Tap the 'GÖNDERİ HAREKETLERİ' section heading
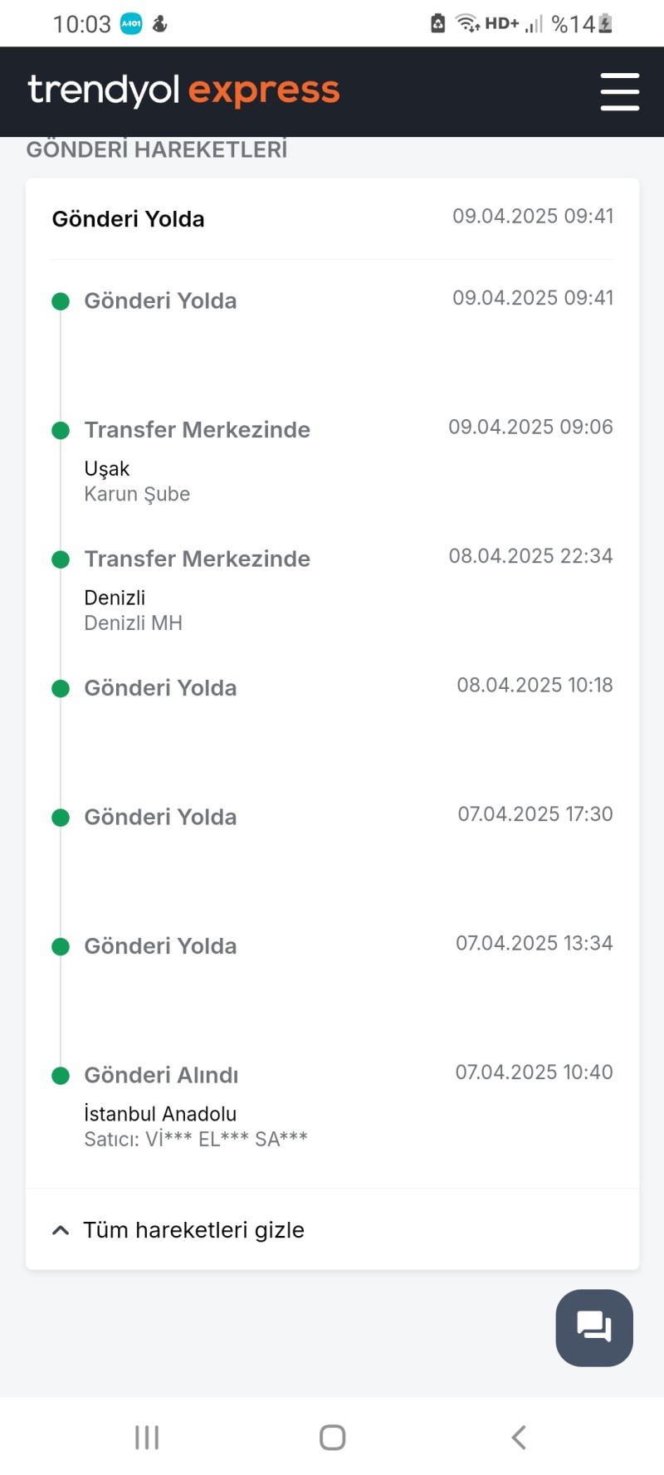 [157, 149]
